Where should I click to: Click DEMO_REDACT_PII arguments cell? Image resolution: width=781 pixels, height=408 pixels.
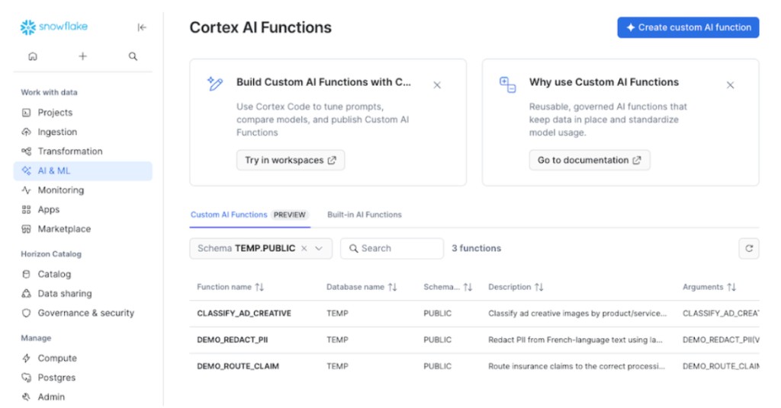click(x=721, y=340)
